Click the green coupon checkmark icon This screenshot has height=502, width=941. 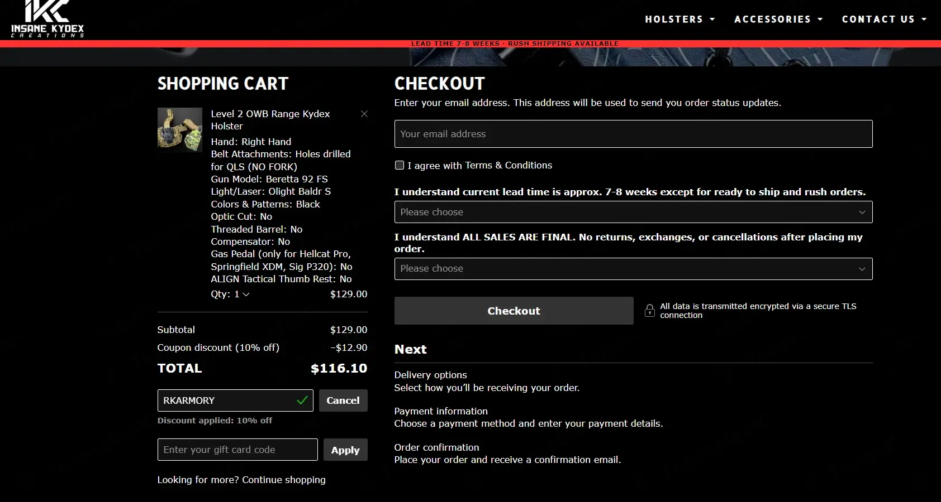[x=302, y=400]
